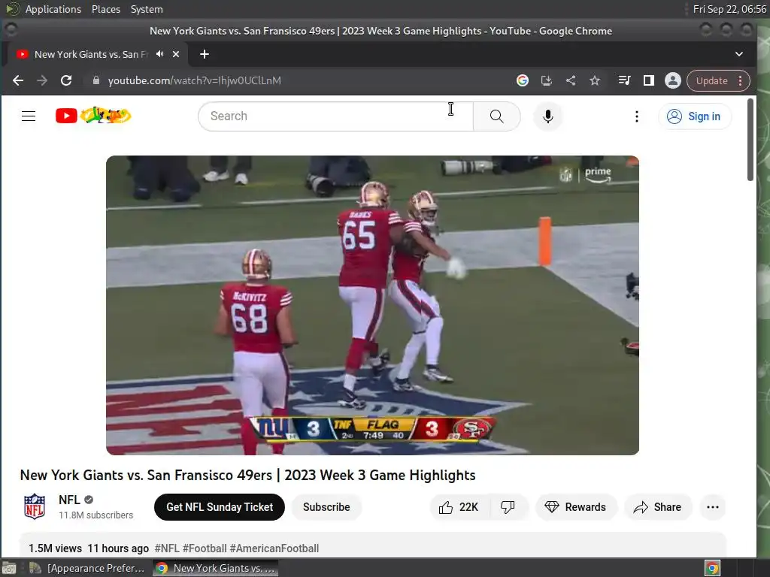Open the System menu
This screenshot has width=770, height=577.
(x=147, y=9)
